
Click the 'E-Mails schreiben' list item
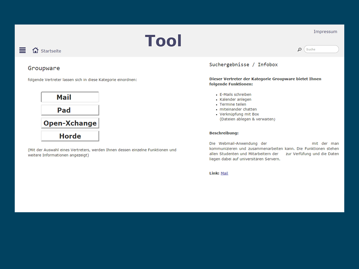(235, 95)
